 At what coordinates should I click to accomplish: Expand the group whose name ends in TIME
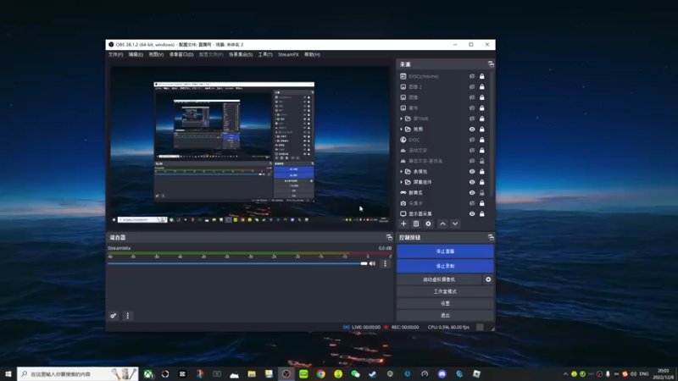coord(401,119)
